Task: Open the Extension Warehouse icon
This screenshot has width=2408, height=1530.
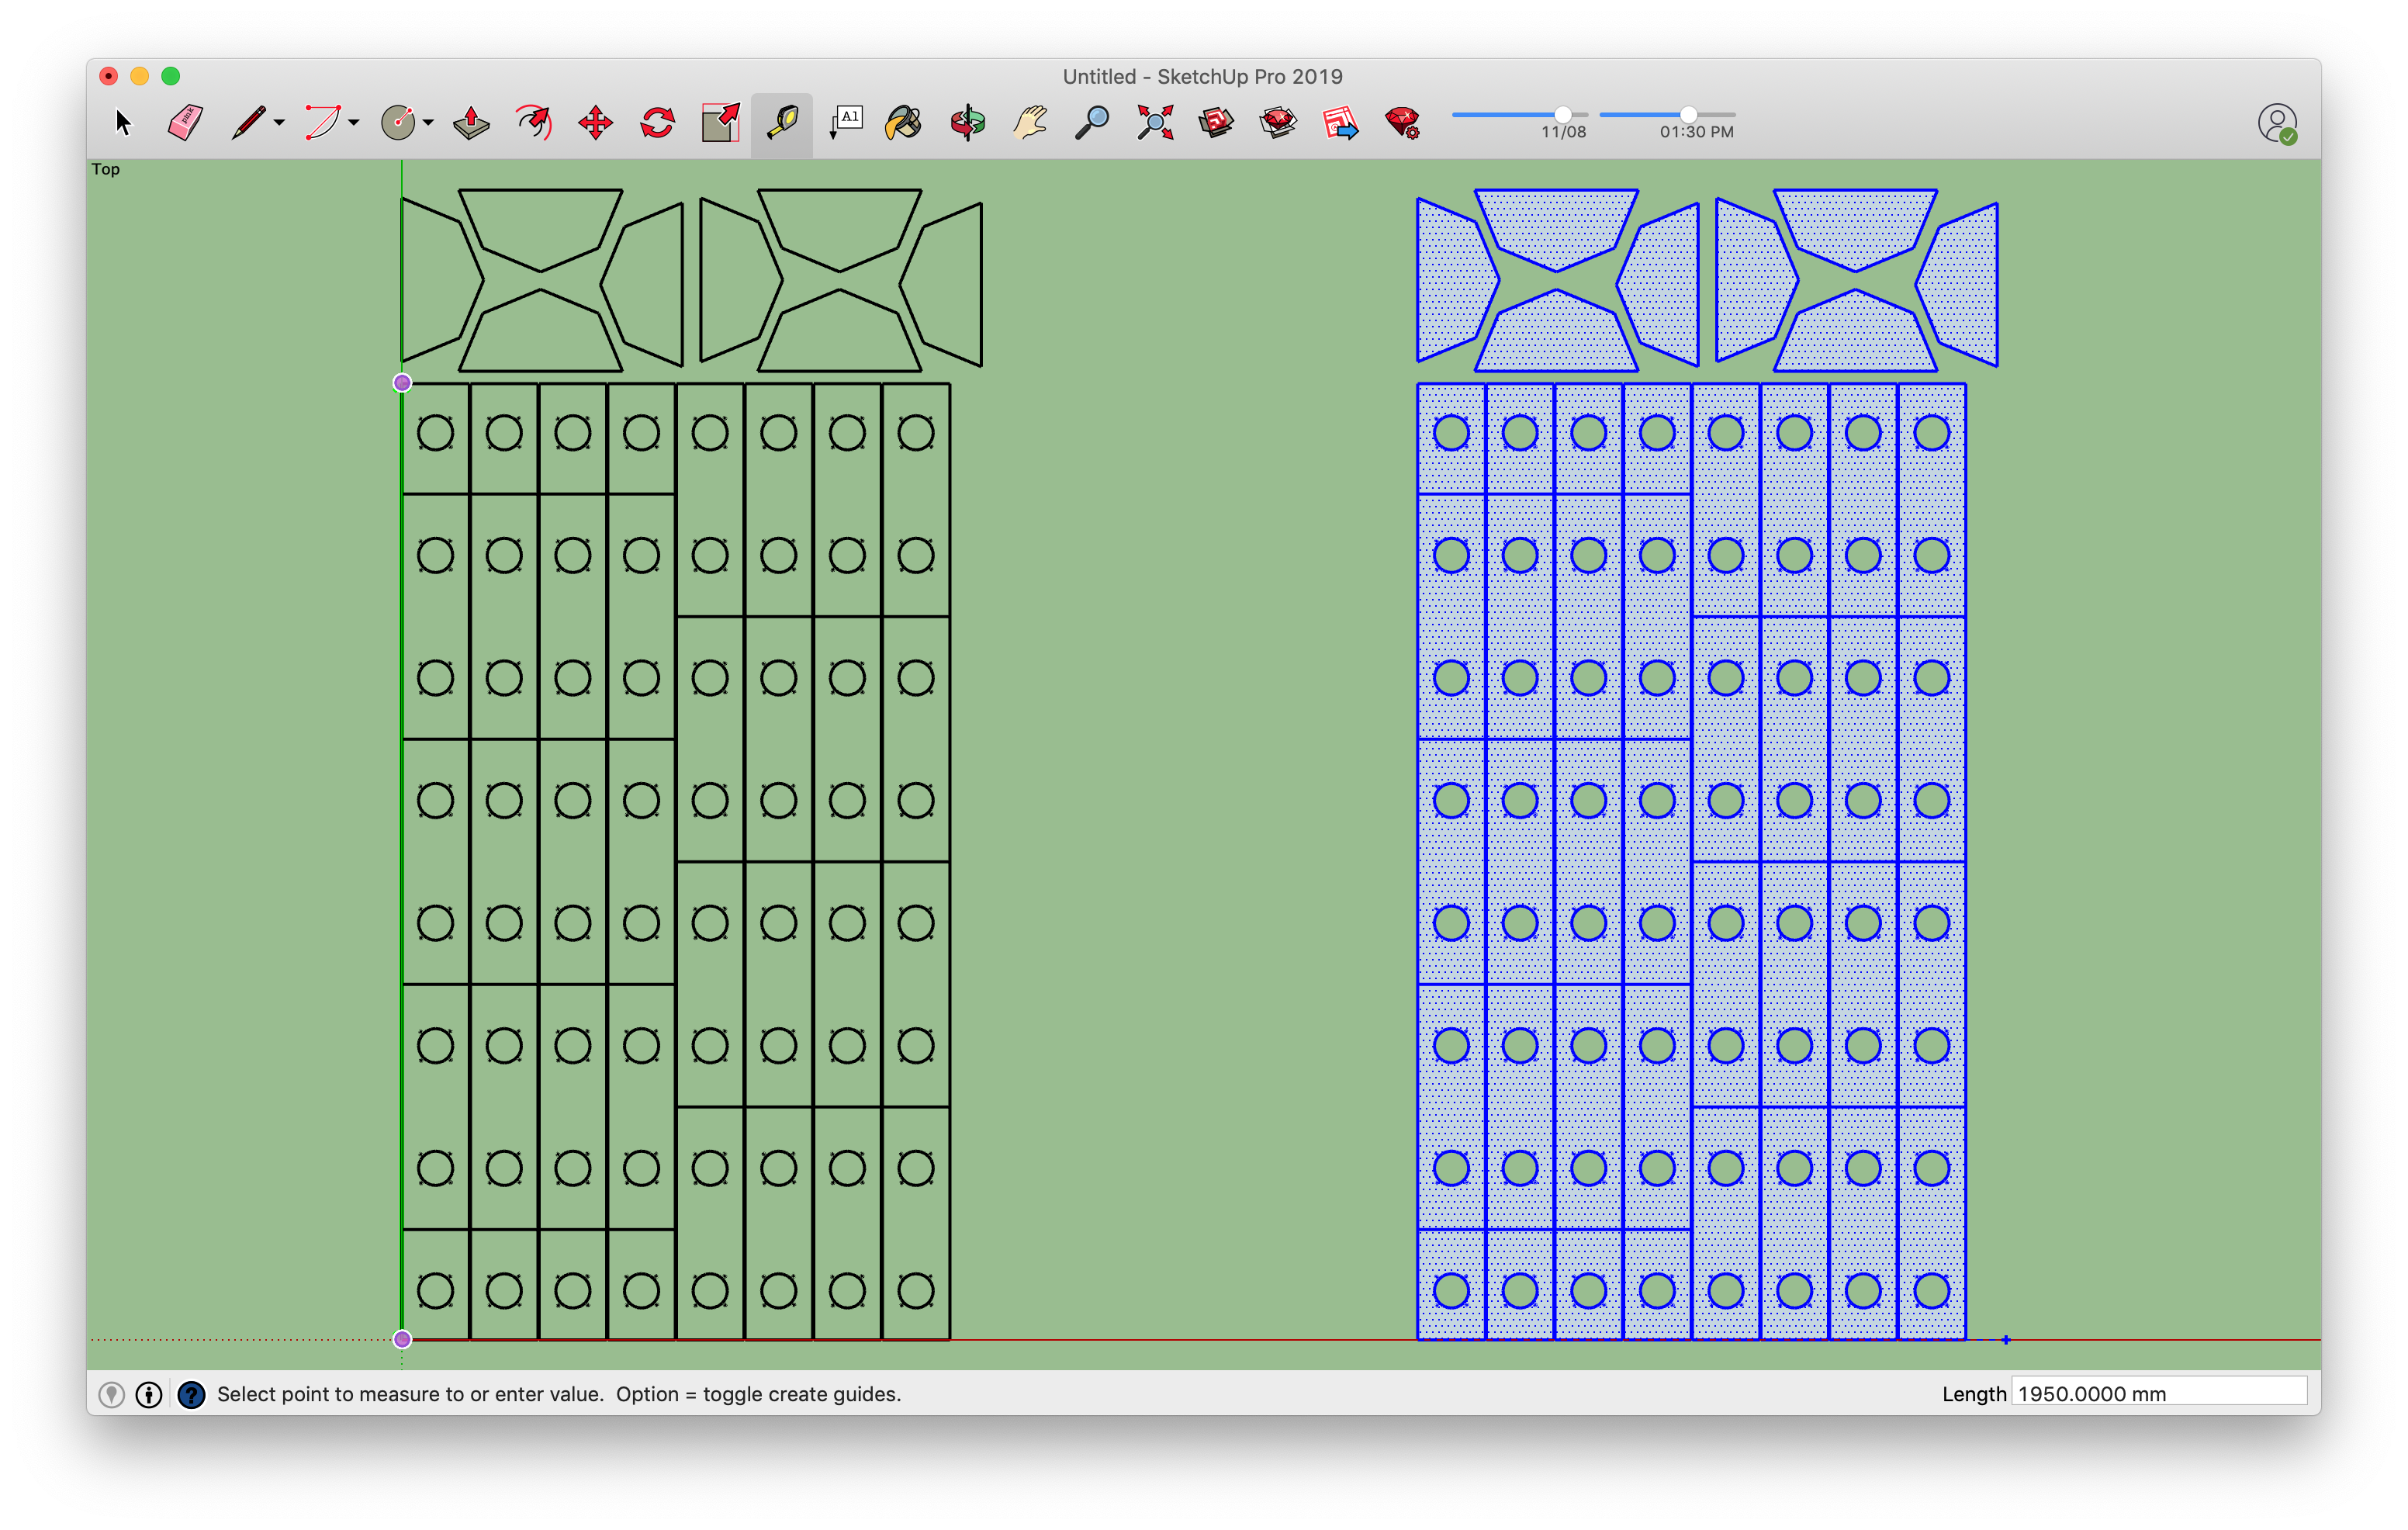Action: point(1278,123)
